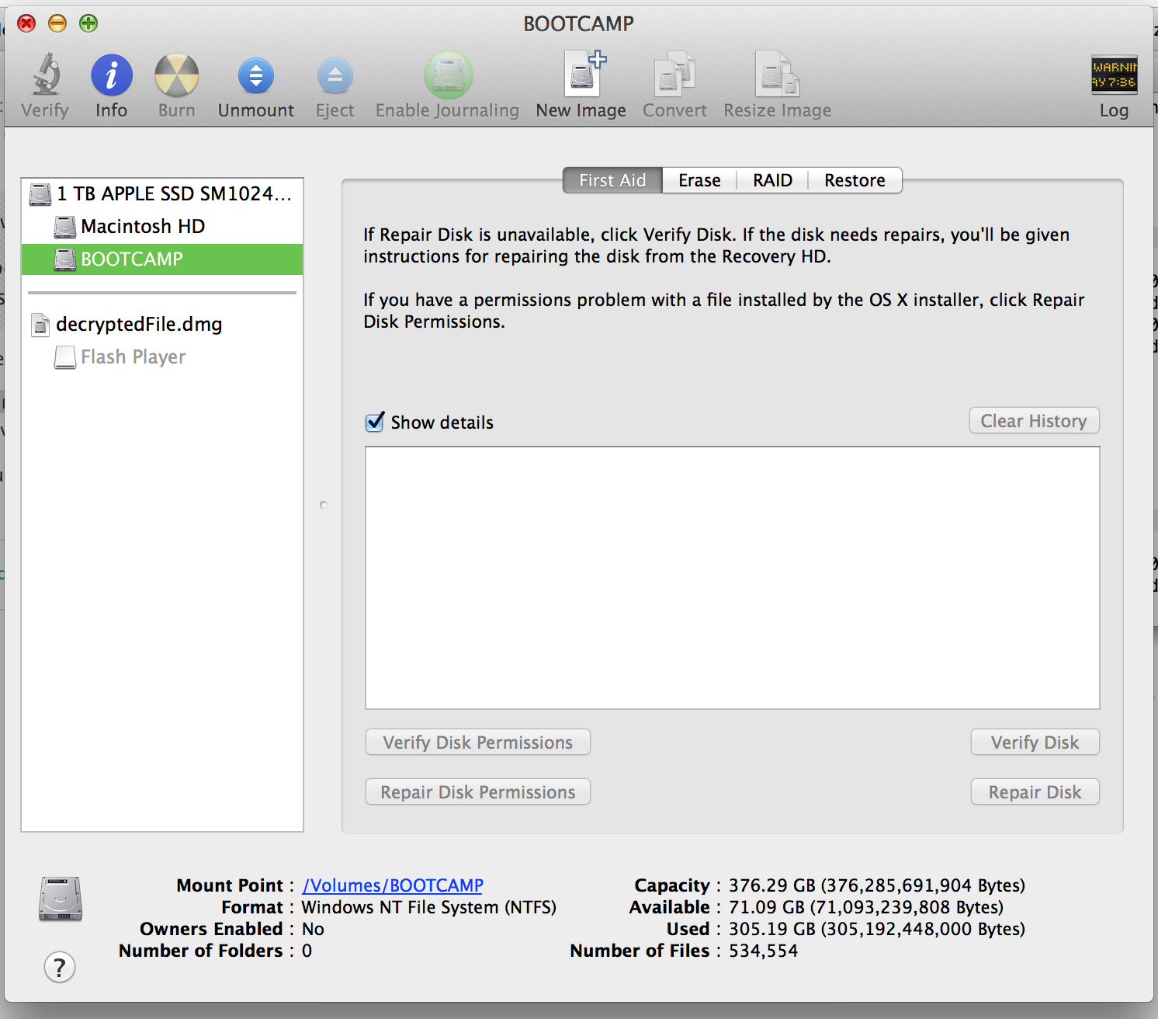
Task: Open the help question mark button
Action: [60, 967]
